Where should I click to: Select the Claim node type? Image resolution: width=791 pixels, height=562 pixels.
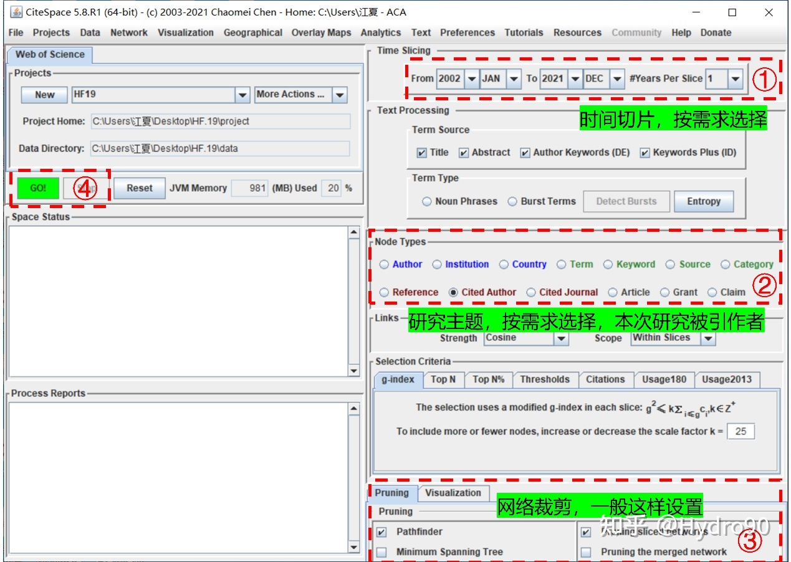pyautogui.click(x=712, y=292)
